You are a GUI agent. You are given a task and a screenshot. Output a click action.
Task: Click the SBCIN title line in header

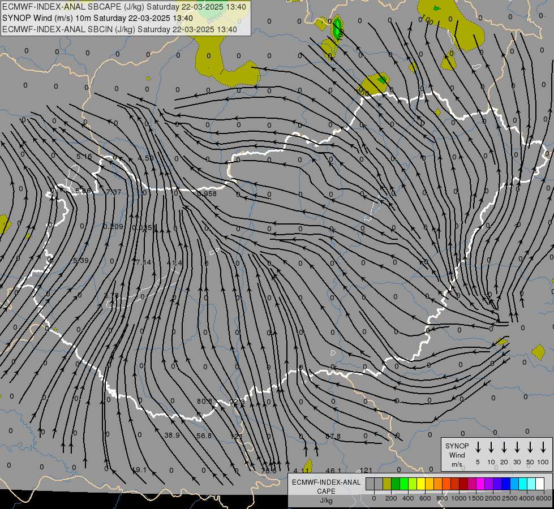pyautogui.click(x=119, y=29)
